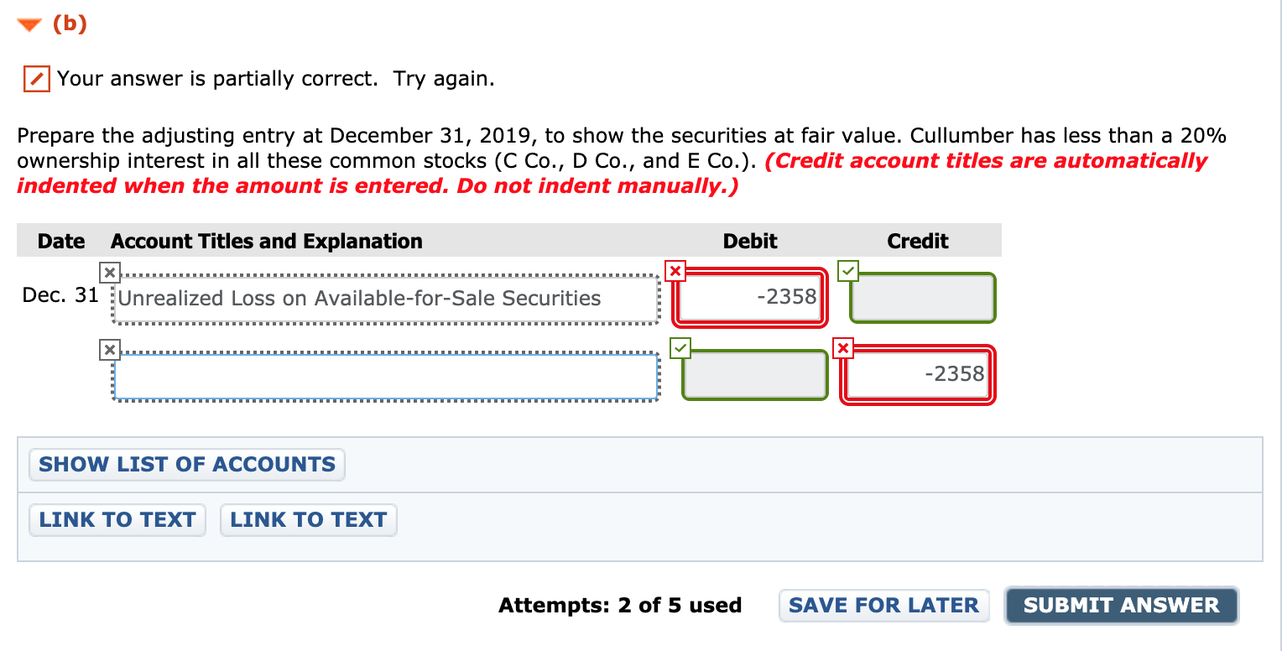Select the Unrealized Loss account title field
Screen dimensions: 1282x651
point(386,298)
